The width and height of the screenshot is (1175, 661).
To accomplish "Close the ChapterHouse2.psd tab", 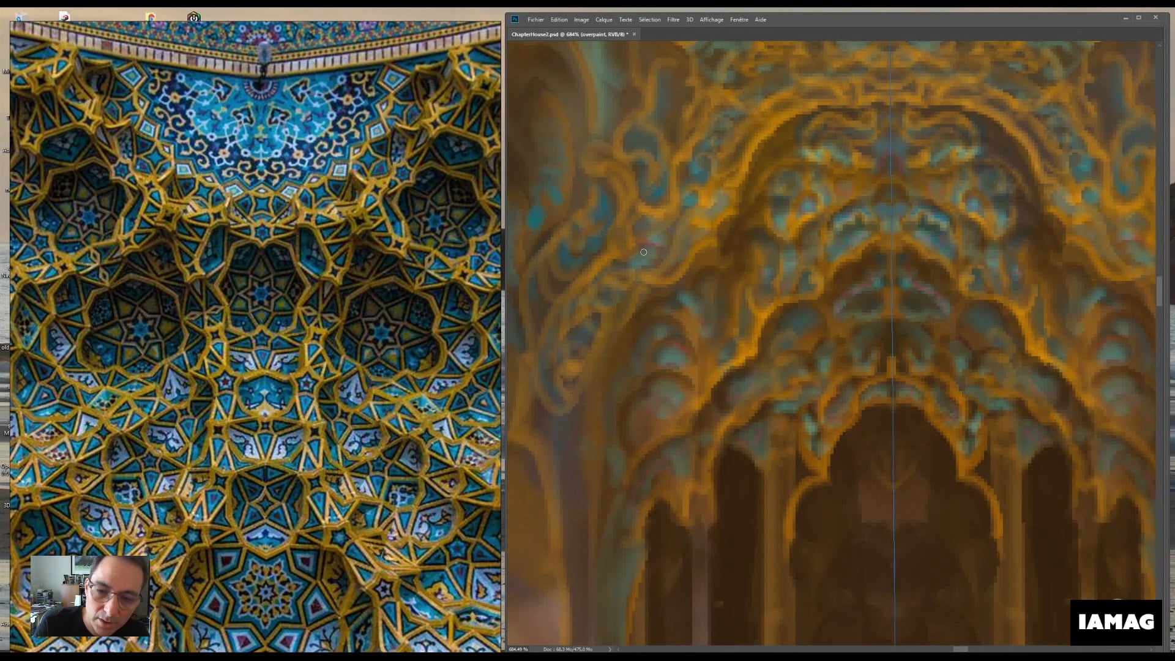I will pyautogui.click(x=634, y=34).
